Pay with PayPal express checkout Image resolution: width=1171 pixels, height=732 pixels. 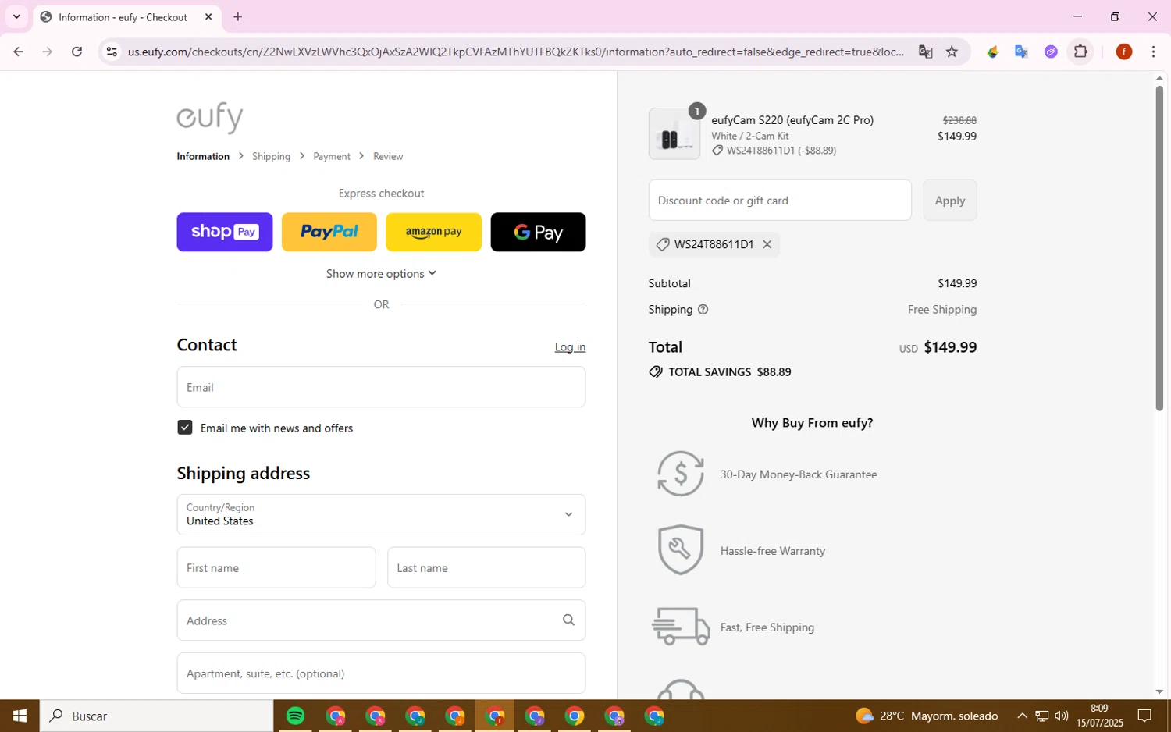[329, 232]
